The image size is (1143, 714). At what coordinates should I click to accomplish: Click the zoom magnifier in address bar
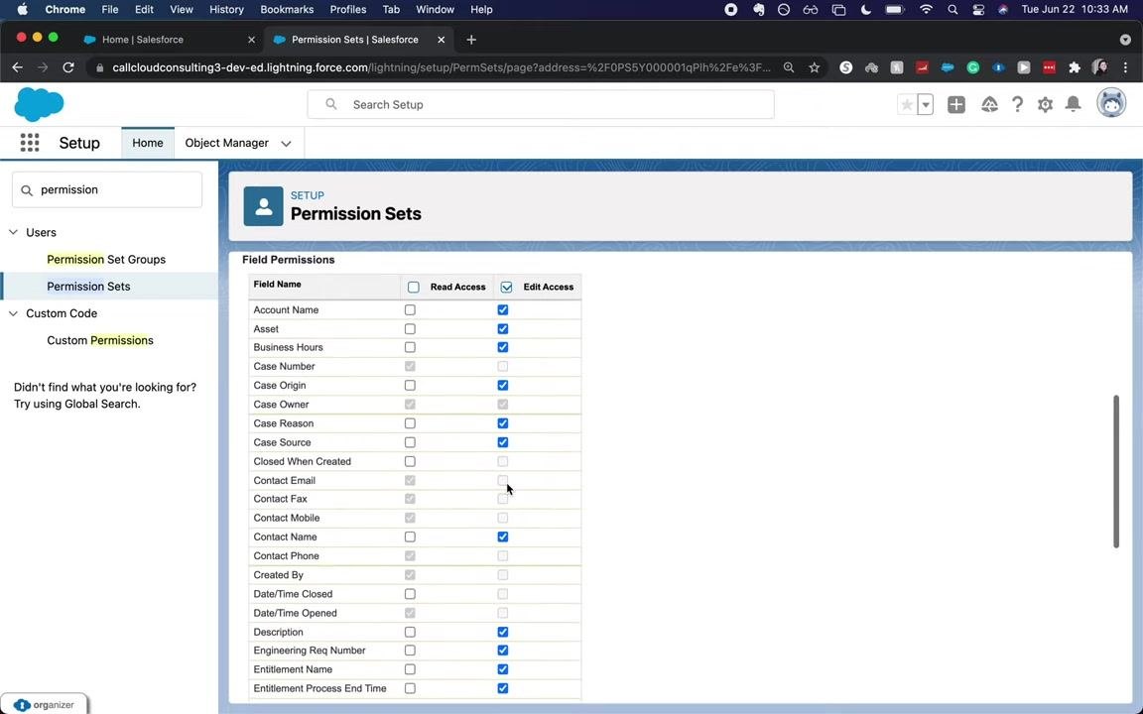pos(789,67)
